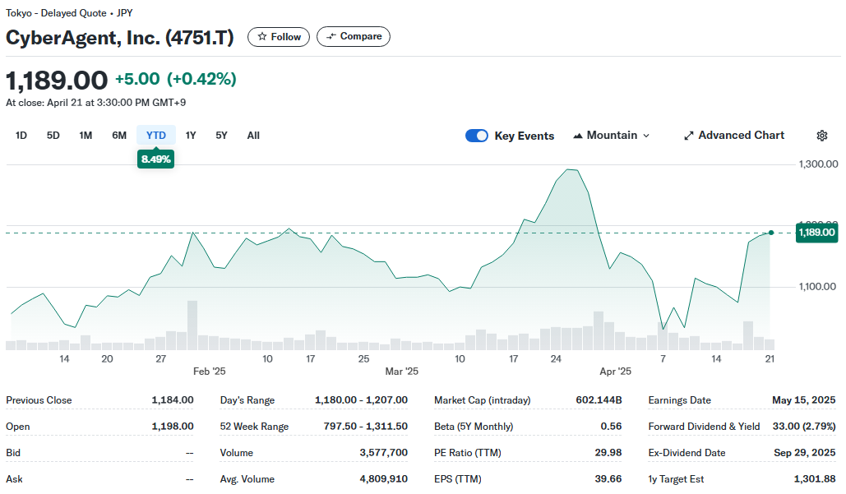The width and height of the screenshot is (846, 494).
Task: Select the YTD range tab
Action: coord(156,136)
